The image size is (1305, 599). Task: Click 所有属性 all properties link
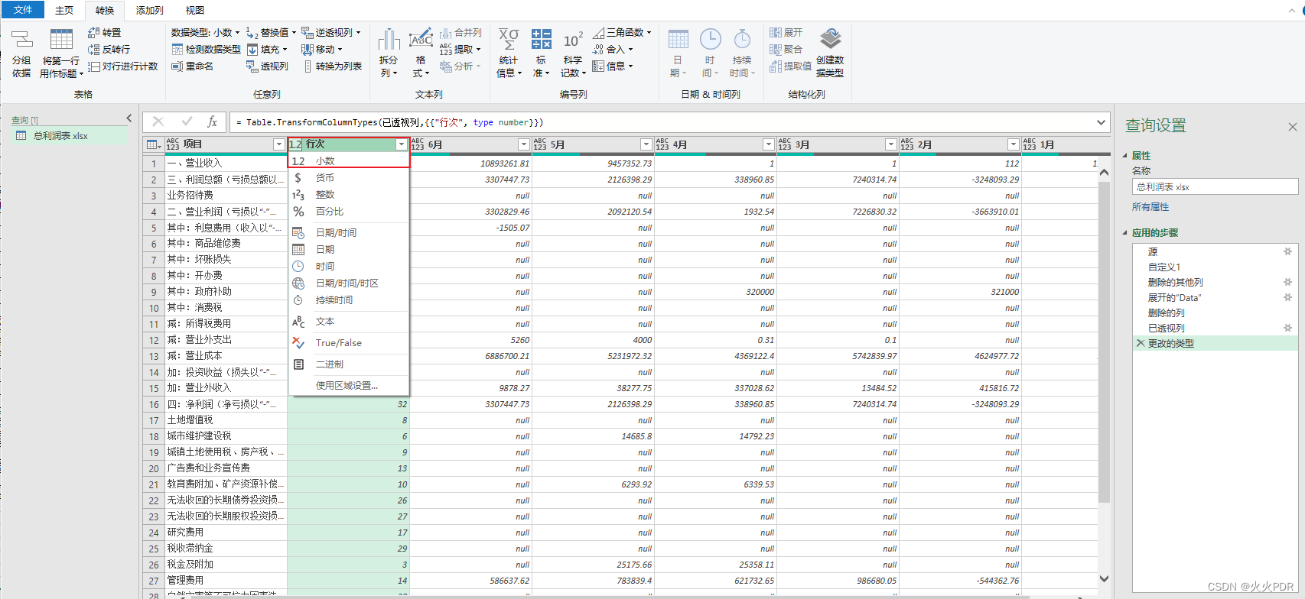pos(1150,207)
